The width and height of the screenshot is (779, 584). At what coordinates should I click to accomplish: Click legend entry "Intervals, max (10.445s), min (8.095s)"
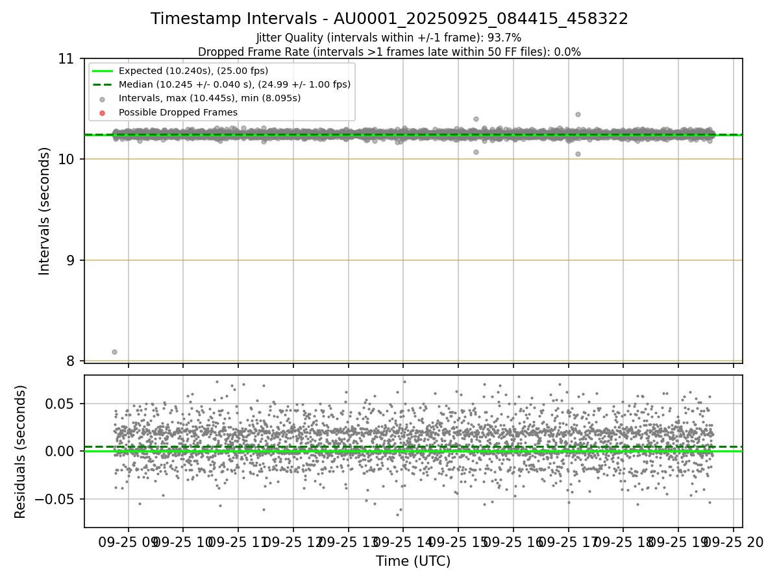[x=210, y=98]
